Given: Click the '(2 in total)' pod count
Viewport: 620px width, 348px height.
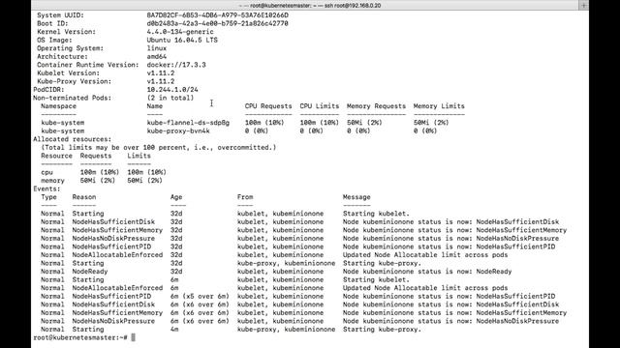Looking at the screenshot, I should click(170, 98).
